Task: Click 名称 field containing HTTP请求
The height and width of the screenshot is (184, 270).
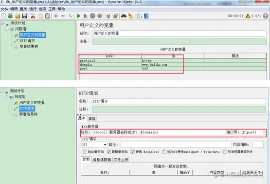Action: 179,101
